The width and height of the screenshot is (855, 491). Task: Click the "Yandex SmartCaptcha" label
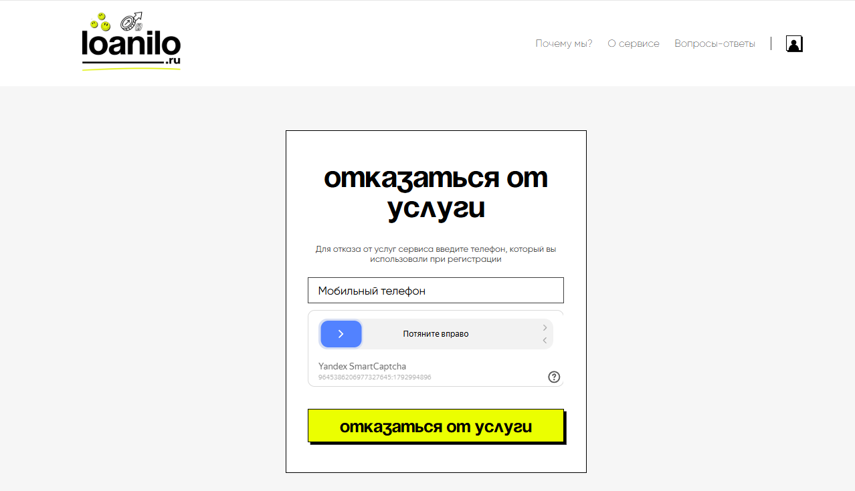point(362,366)
